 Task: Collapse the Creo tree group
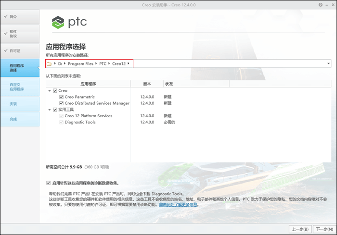pos(50,91)
